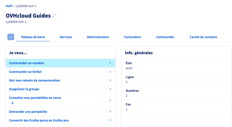
Task: Open Consulter mes portabilités en cours
Action: pos(35,98)
